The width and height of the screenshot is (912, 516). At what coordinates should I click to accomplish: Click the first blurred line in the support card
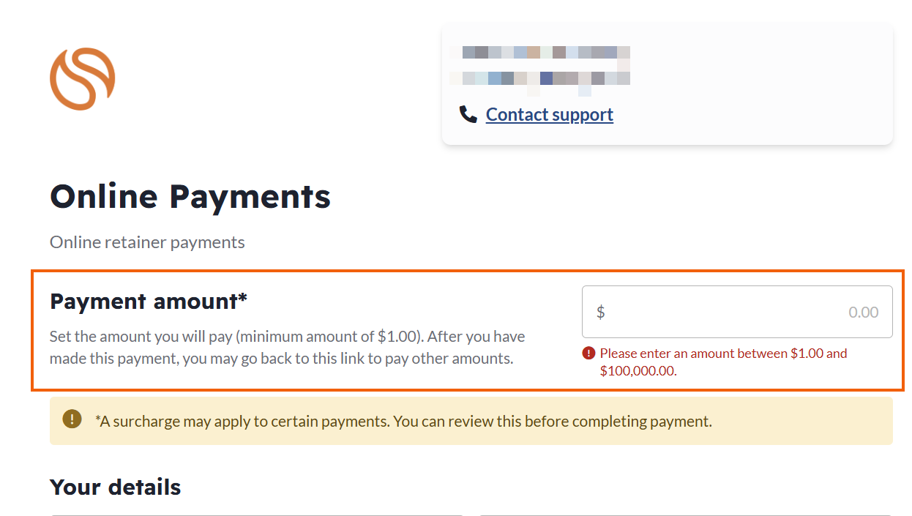540,53
